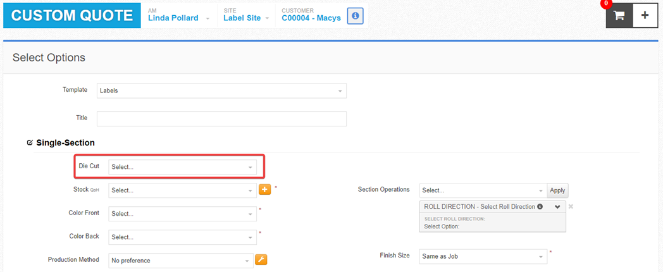Click the info icon in the Roll Direction header
663x272 pixels.
(540, 207)
